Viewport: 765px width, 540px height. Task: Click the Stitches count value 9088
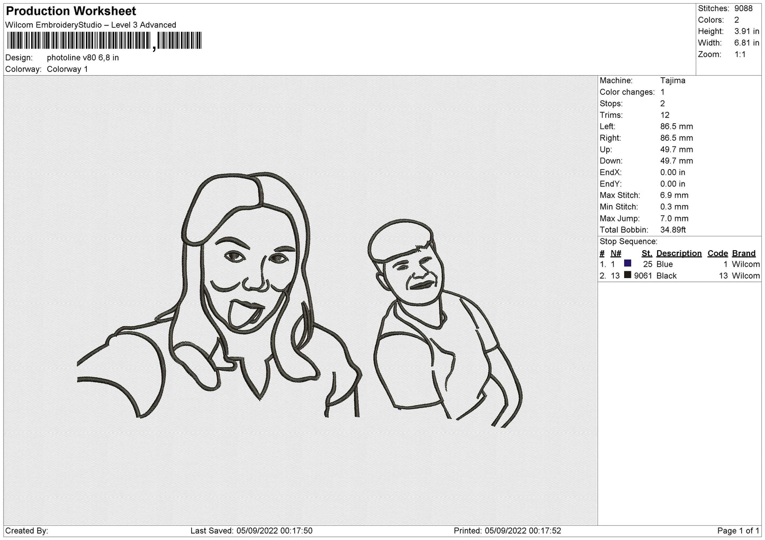tap(743, 8)
